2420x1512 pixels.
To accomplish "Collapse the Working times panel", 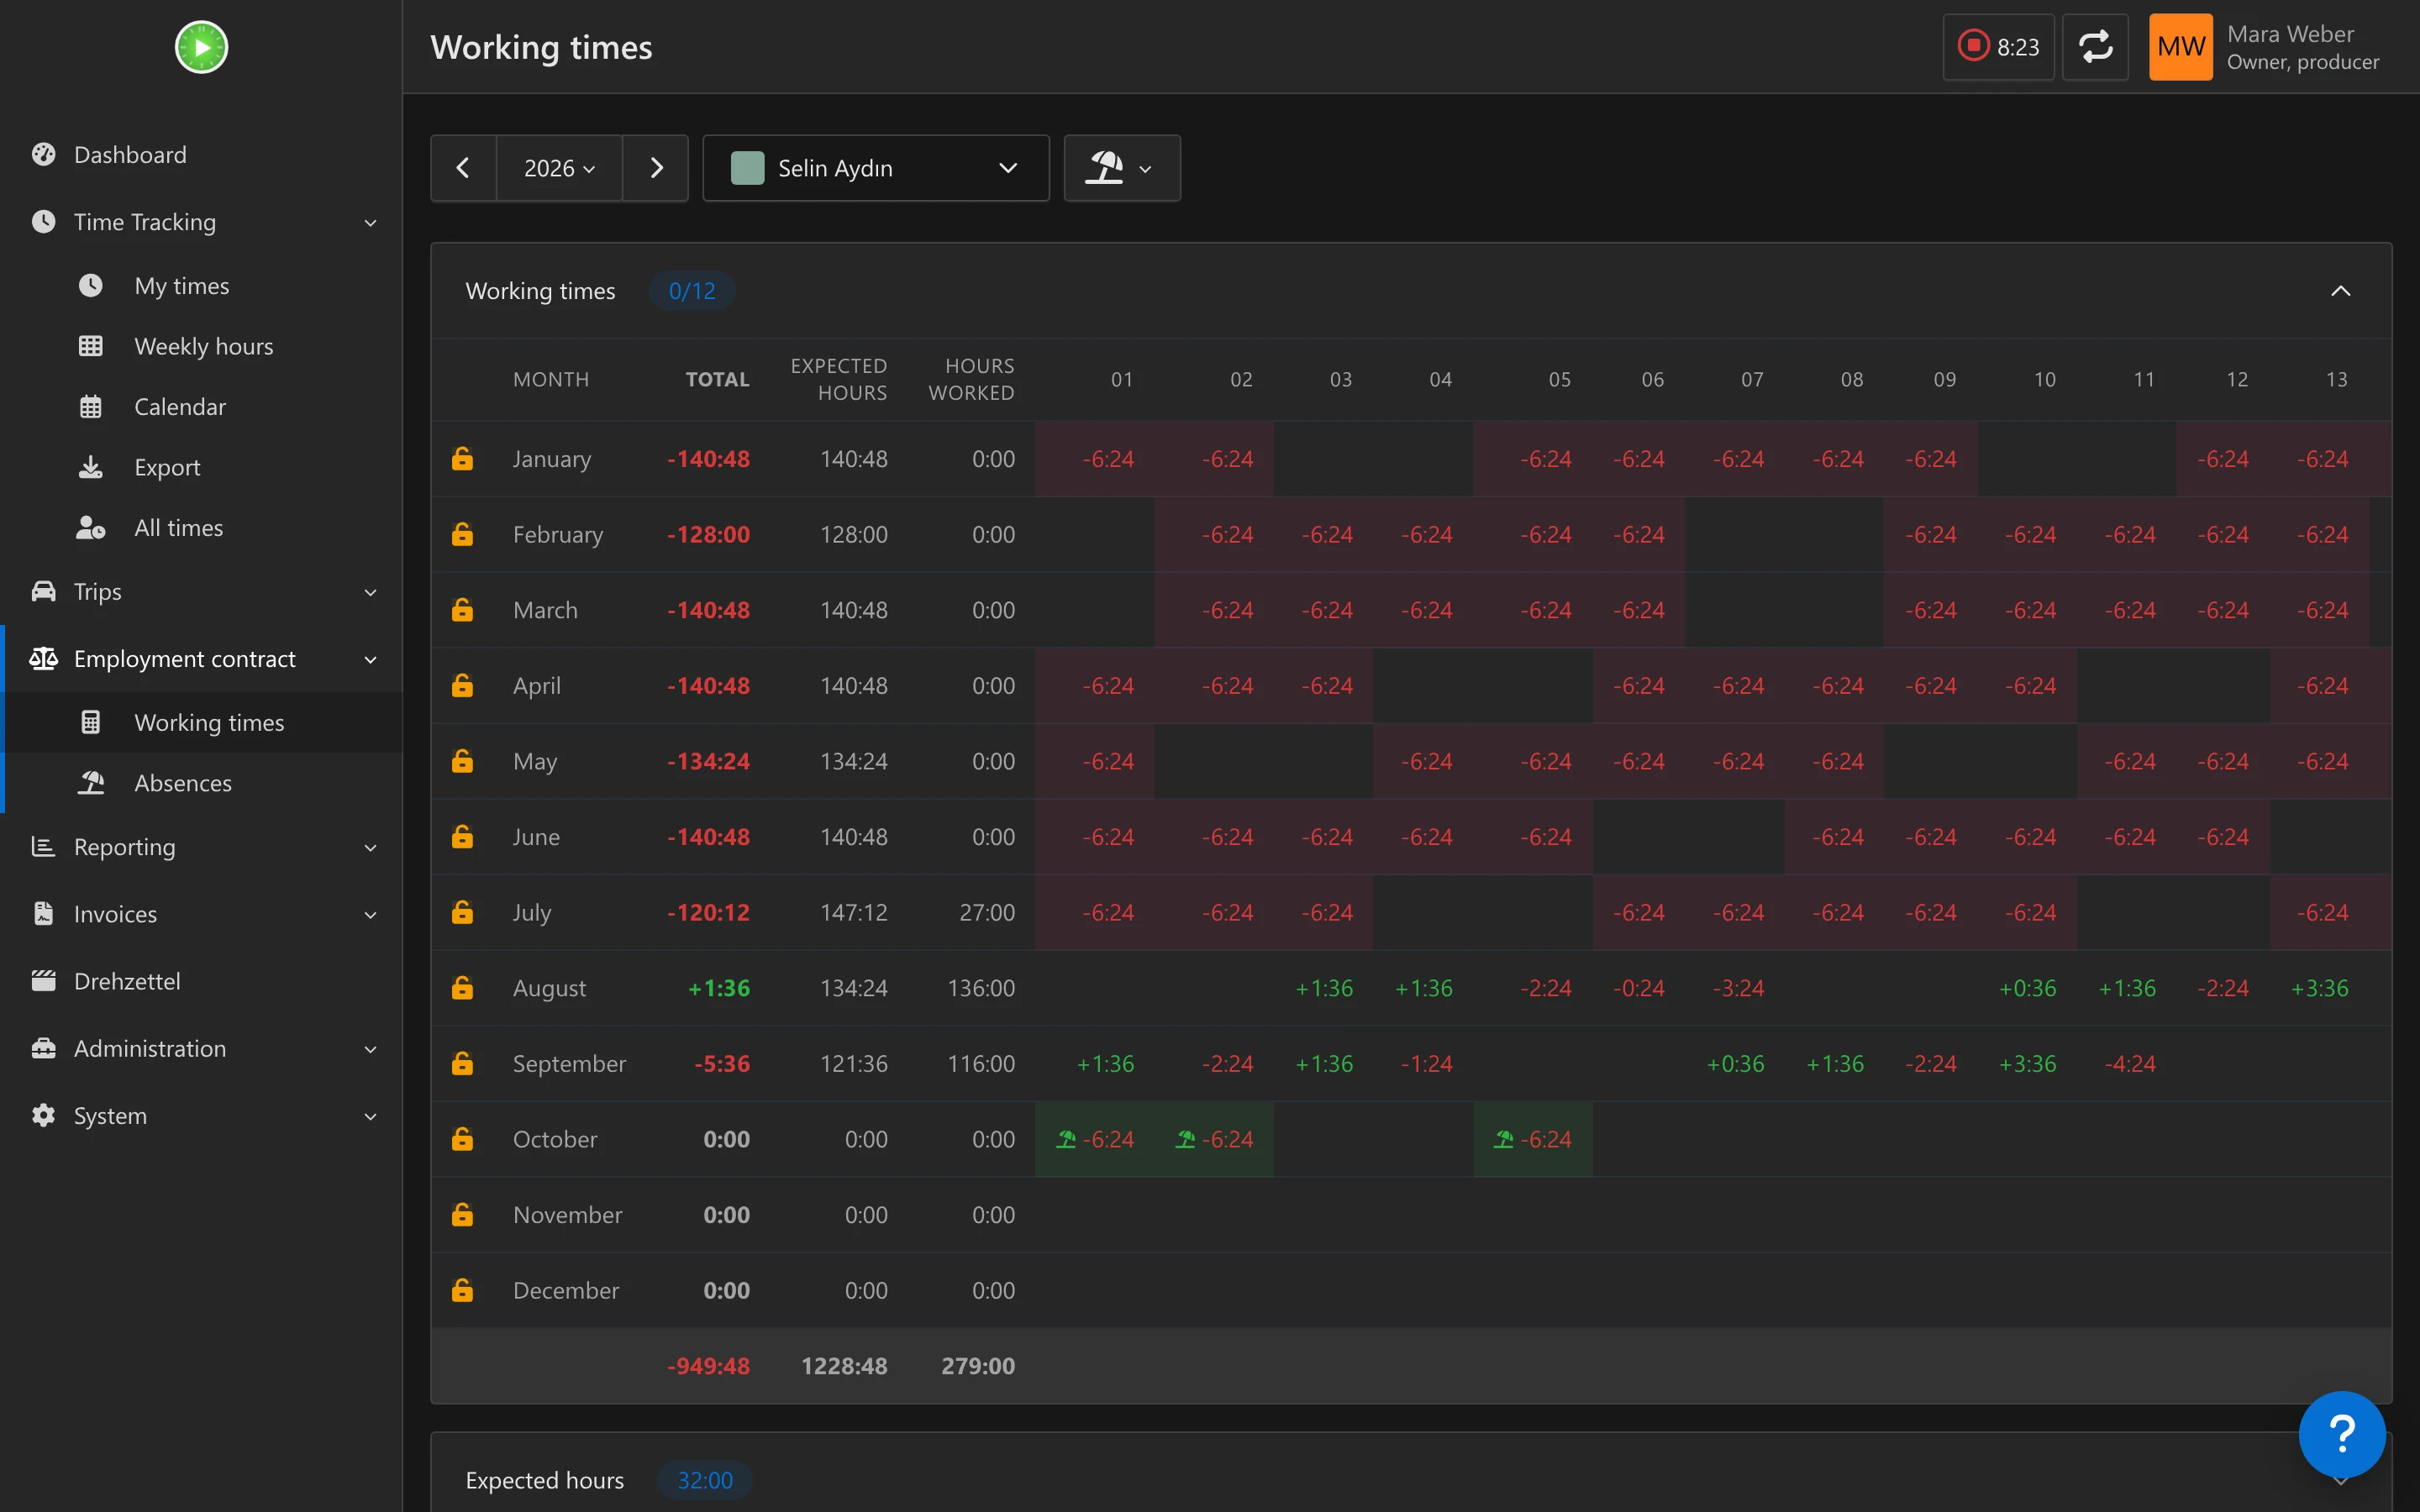I will (2340, 291).
